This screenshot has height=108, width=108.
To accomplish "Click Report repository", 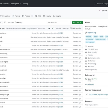I will coord(91,70).
